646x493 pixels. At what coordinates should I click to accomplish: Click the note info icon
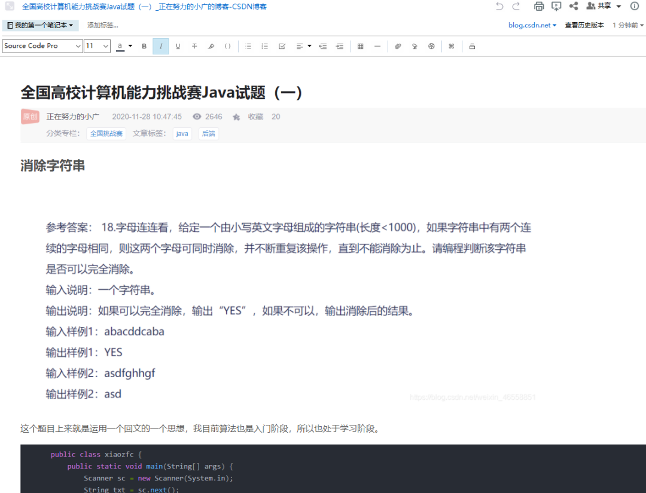[x=635, y=7]
